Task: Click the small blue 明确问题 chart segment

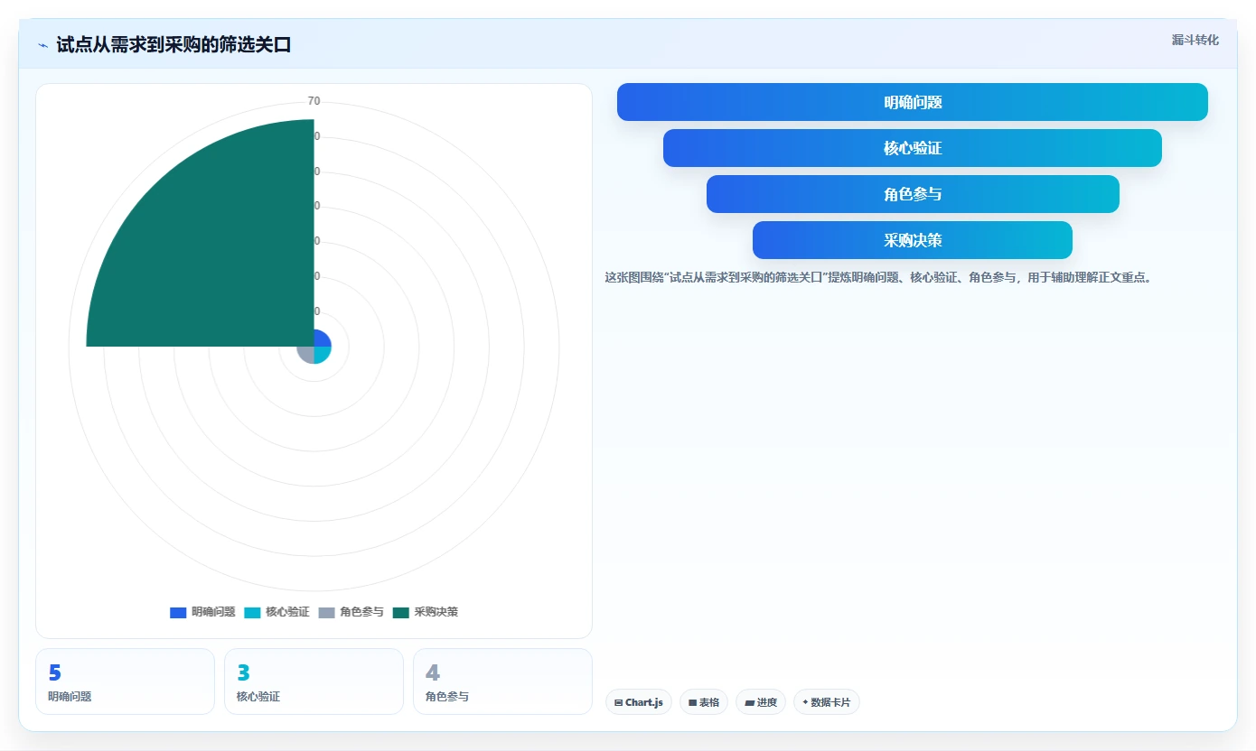Action: (321, 339)
